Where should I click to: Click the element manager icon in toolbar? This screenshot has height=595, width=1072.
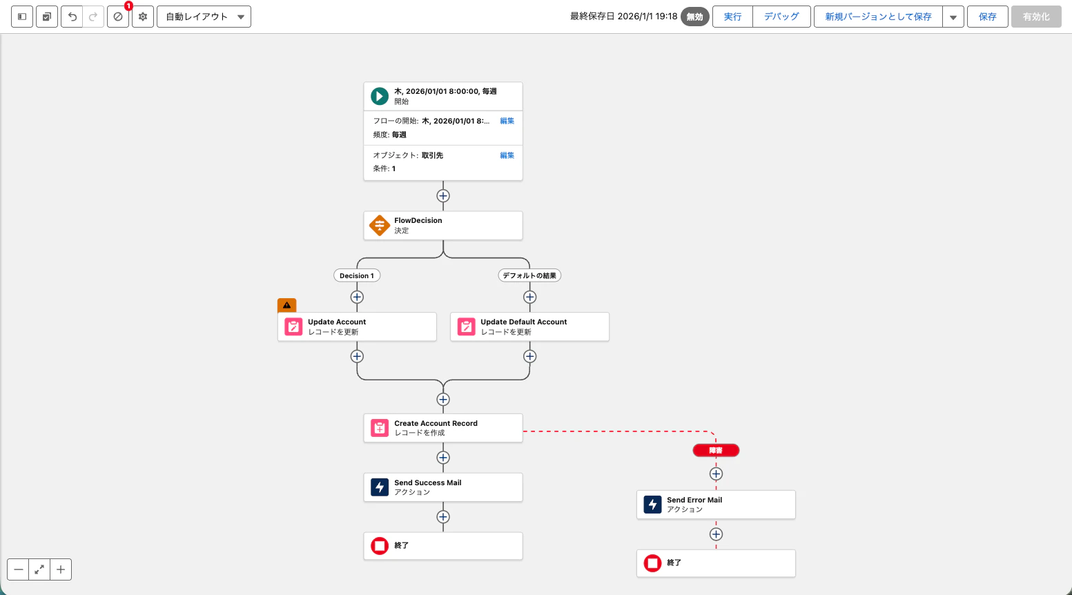[x=46, y=17]
